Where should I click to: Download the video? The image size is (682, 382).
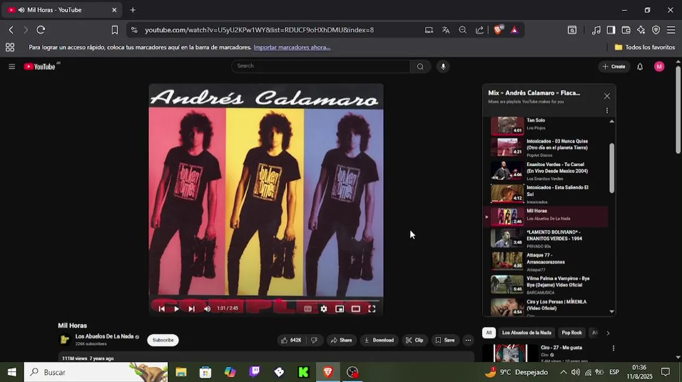[x=379, y=340]
